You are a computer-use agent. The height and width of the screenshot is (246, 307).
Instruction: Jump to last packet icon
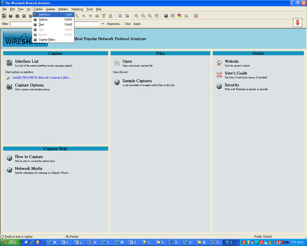(x=111, y=16)
